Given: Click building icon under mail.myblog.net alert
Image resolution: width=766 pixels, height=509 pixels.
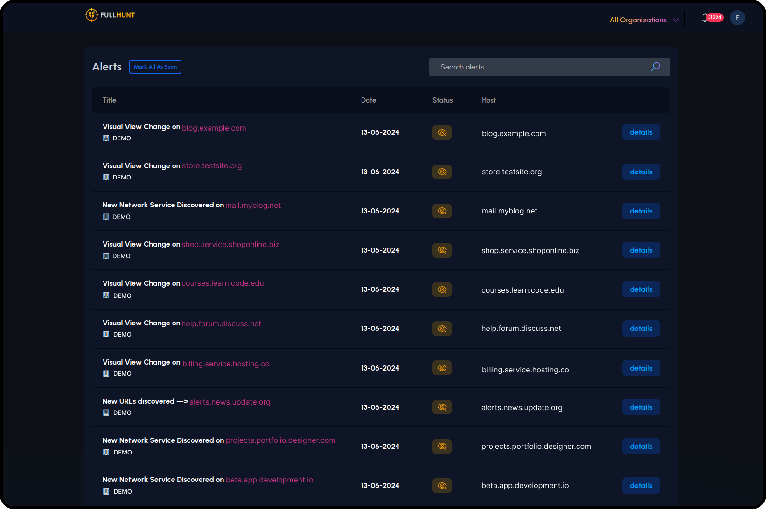Looking at the screenshot, I should (106, 217).
